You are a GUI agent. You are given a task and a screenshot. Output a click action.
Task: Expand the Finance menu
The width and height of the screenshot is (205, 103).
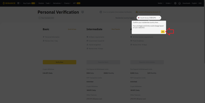(x=68, y=3)
